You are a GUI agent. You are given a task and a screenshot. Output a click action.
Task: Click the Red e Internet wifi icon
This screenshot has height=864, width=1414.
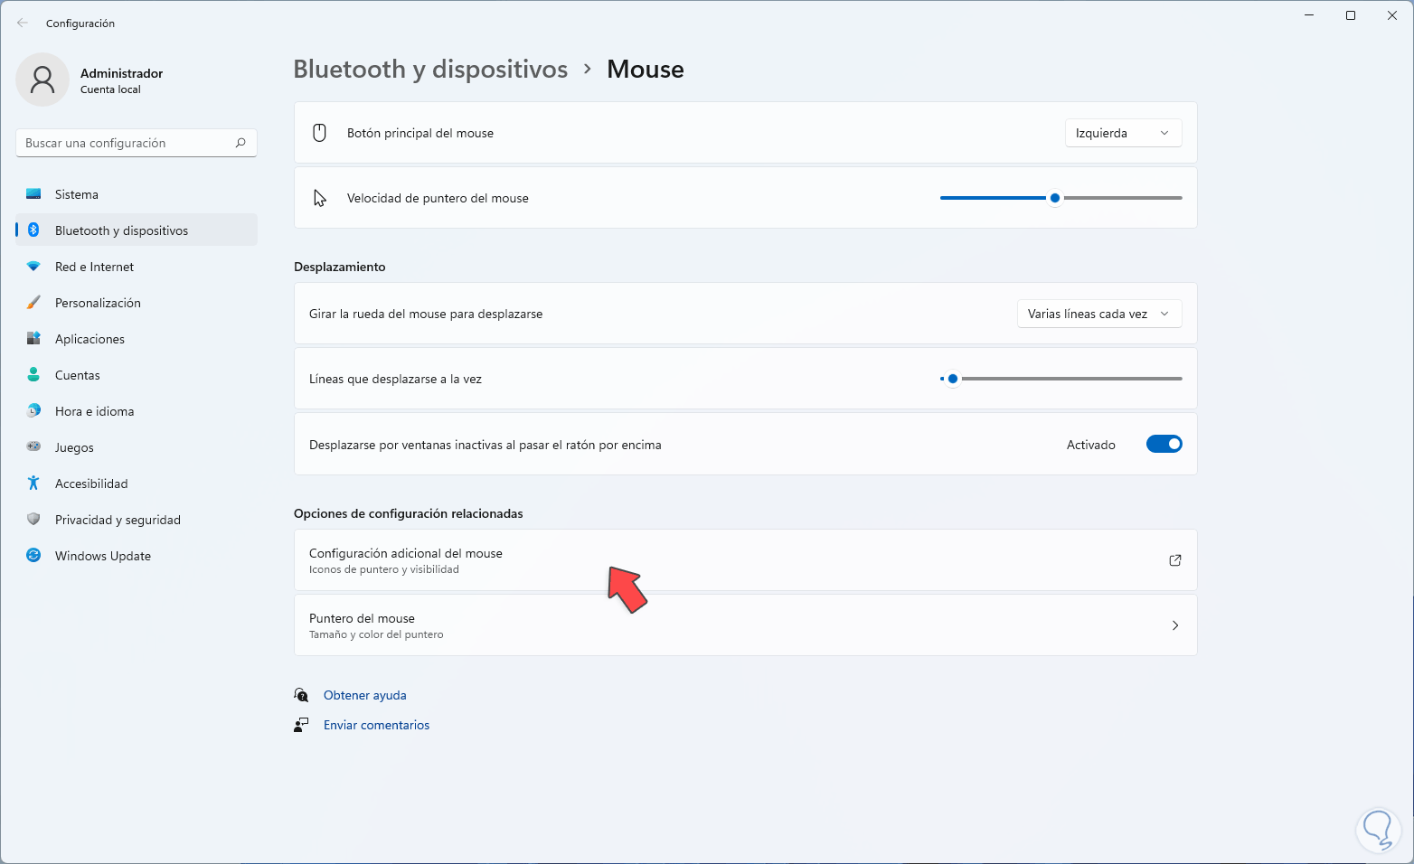click(33, 267)
